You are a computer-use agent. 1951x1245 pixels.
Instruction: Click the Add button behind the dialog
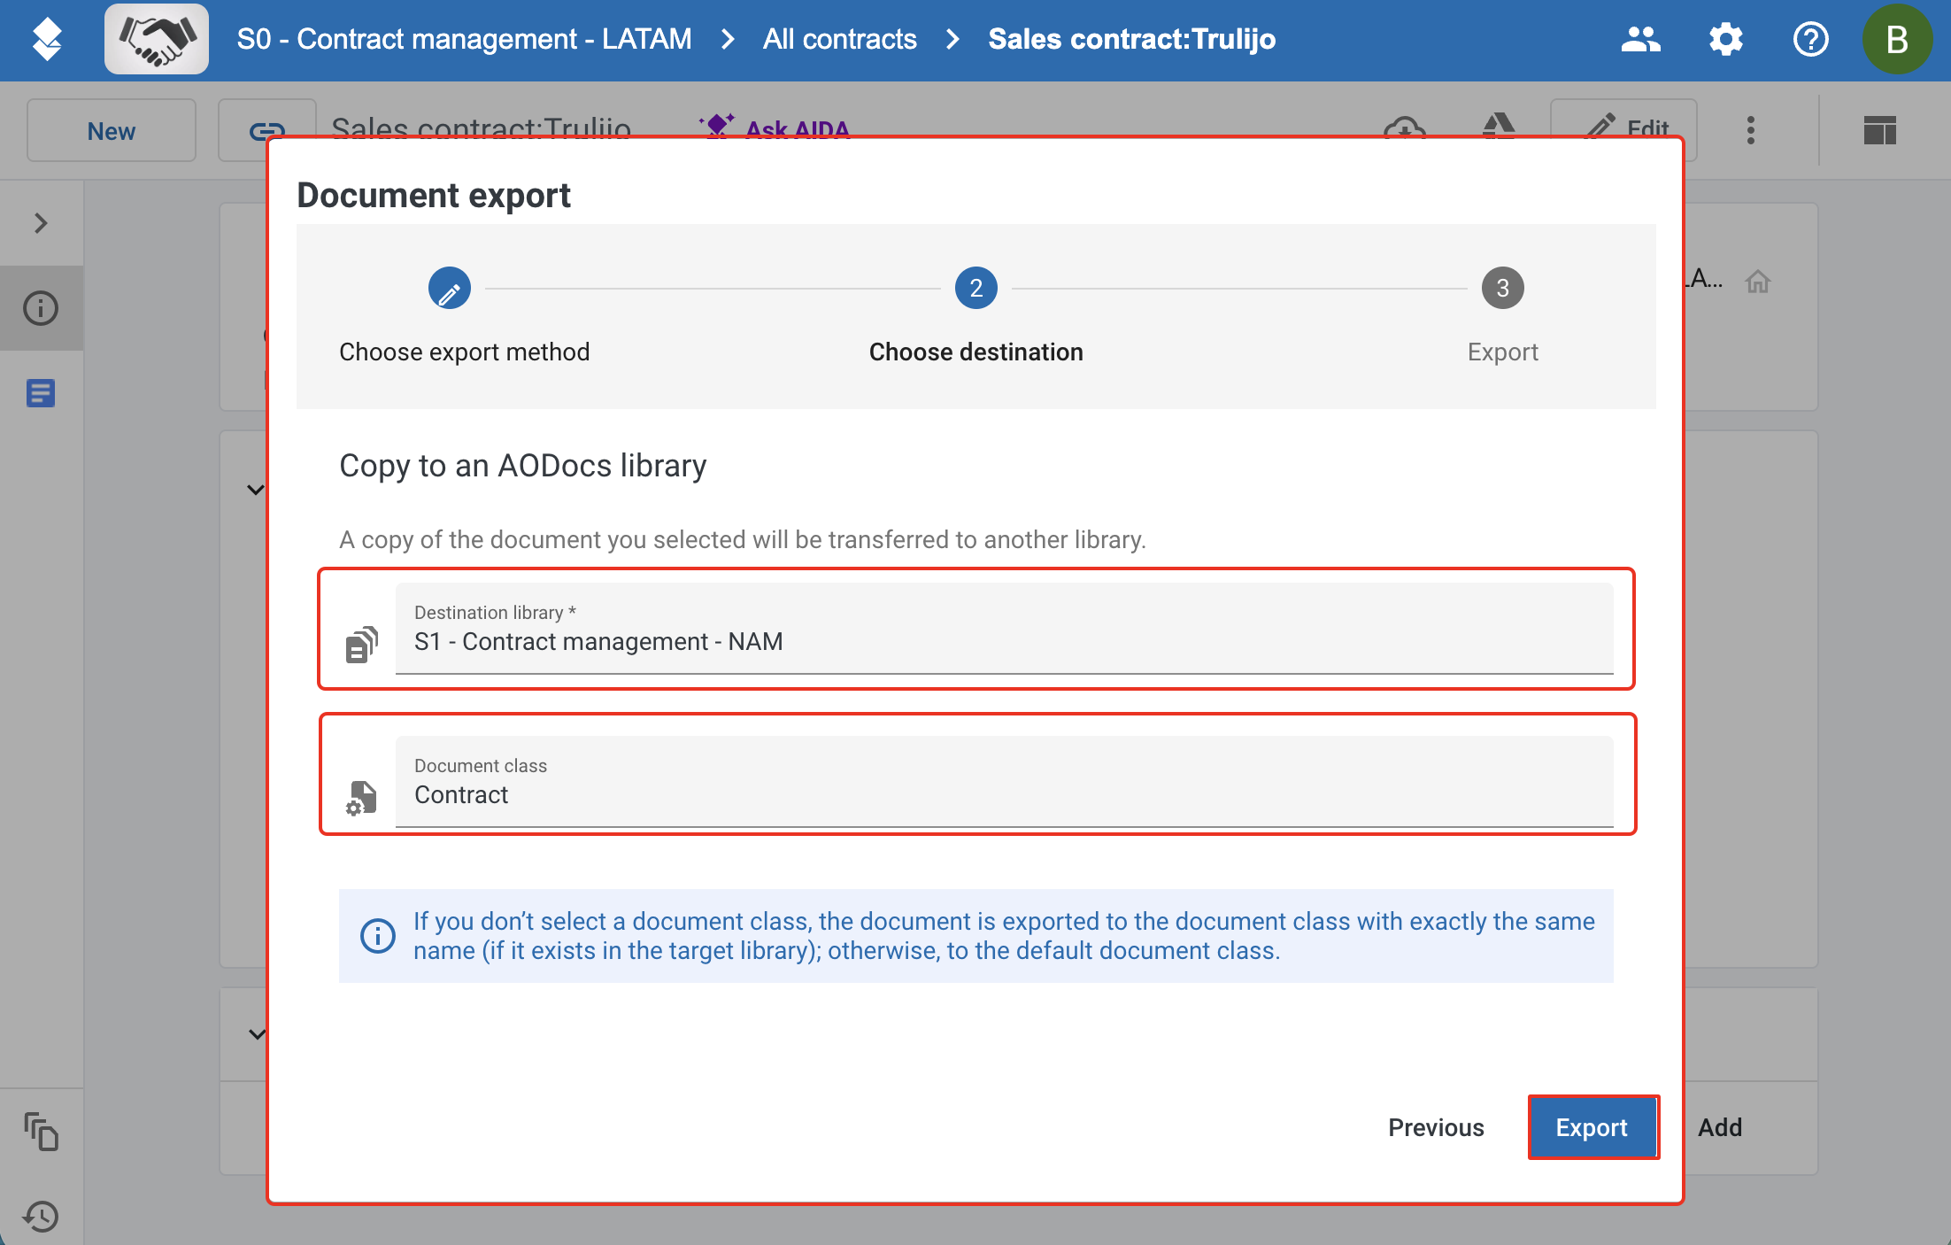pyautogui.click(x=1720, y=1127)
